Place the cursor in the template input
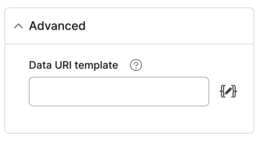 pos(119,92)
